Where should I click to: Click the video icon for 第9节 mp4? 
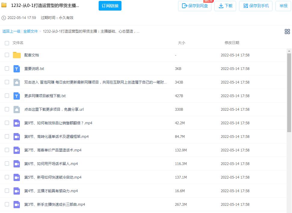(17, 123)
